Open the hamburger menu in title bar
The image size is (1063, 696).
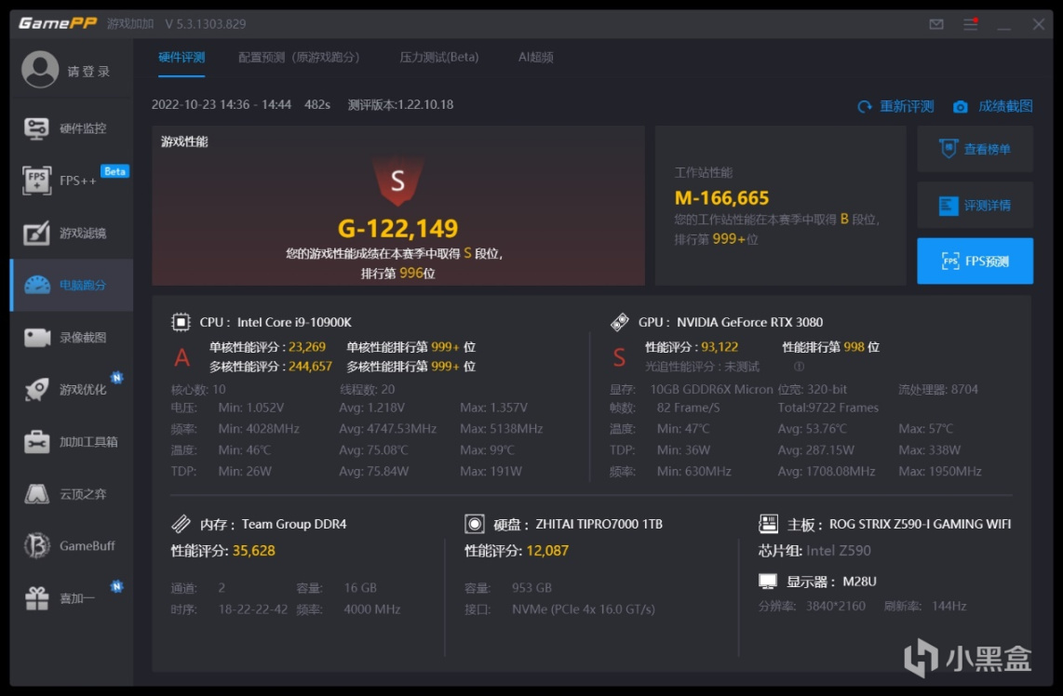[x=970, y=24]
